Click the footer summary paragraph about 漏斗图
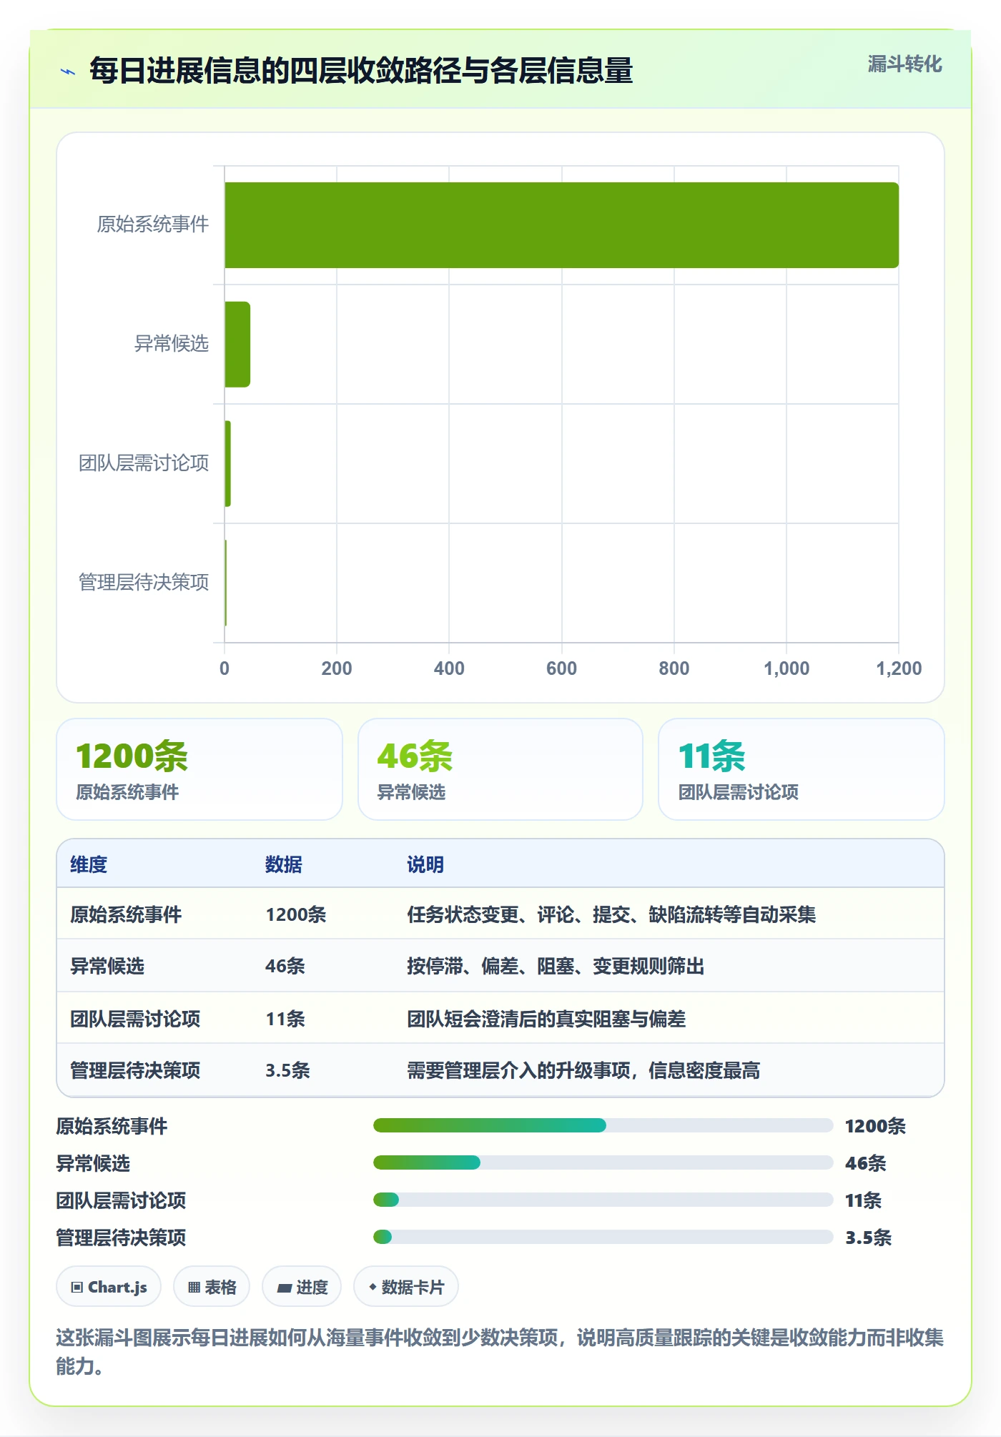The width and height of the screenshot is (1001, 1437). pyautogui.click(x=500, y=1351)
